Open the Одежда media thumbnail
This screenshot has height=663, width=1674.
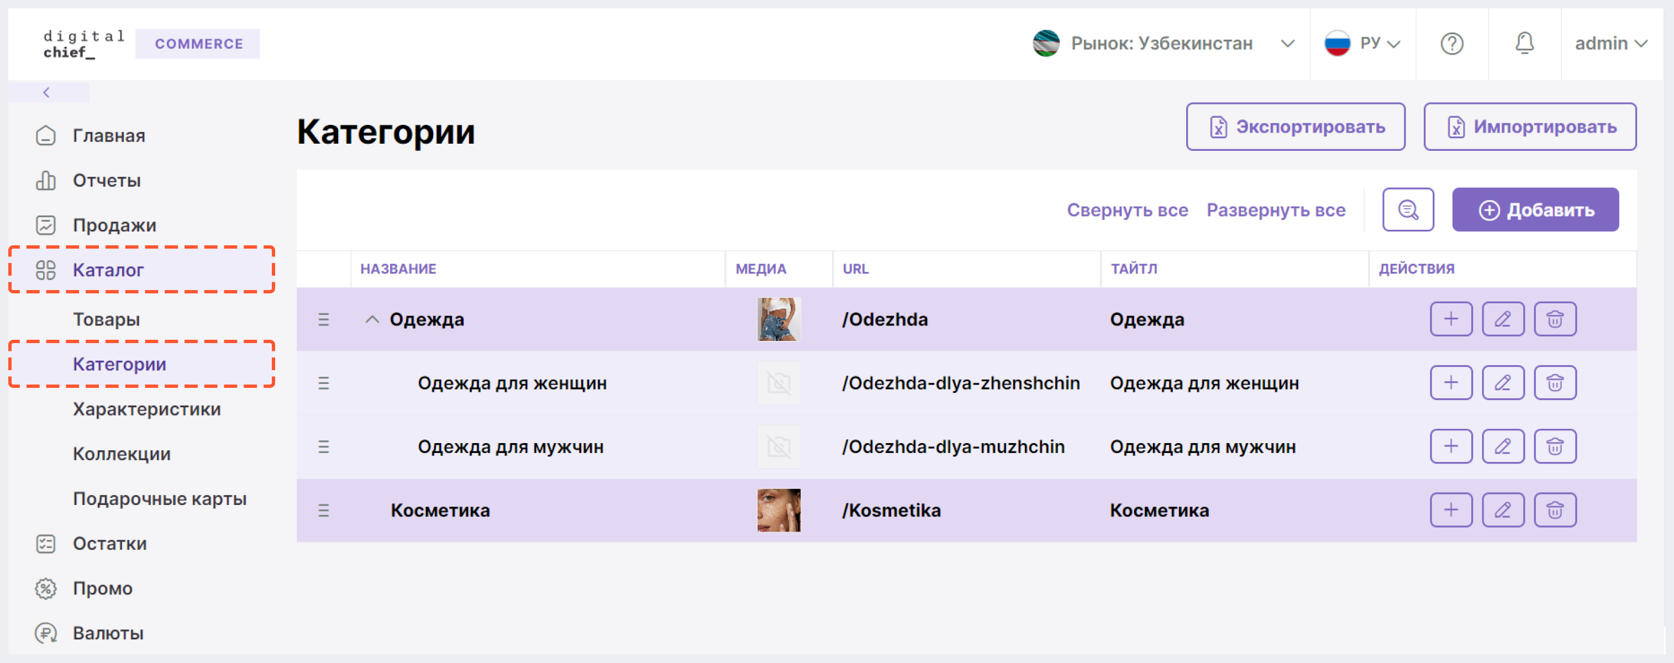(x=778, y=319)
